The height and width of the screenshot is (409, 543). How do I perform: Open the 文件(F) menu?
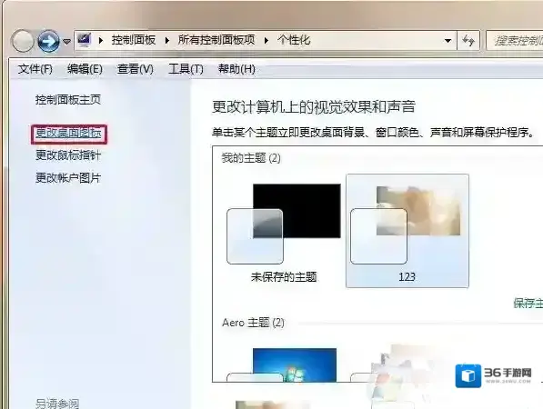[35, 69]
